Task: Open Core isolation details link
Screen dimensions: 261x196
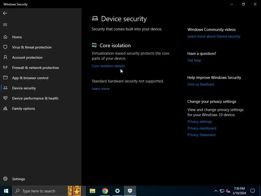Action: [108, 66]
